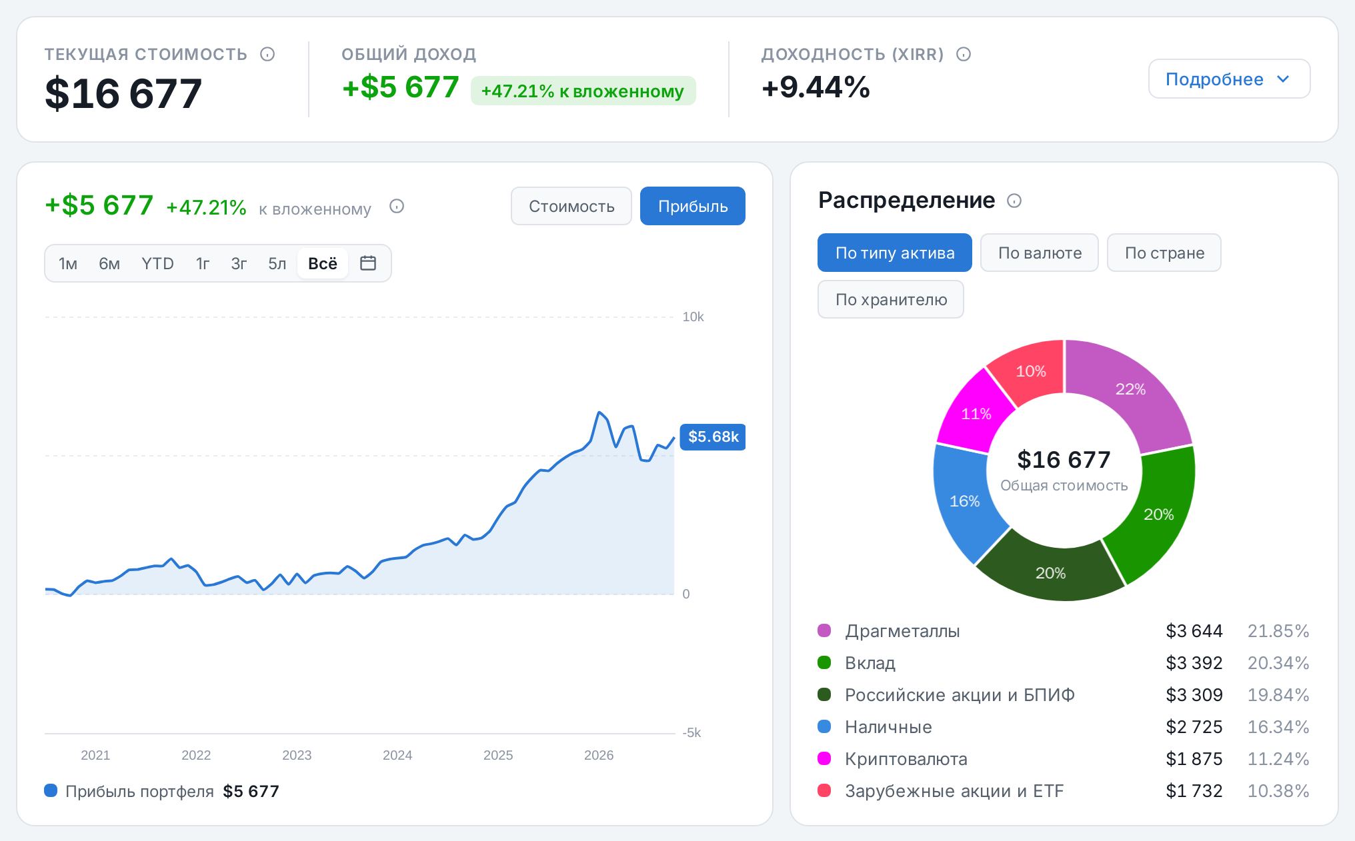The image size is (1355, 841).
Task: Click magenta Криптовалюта legend dot
Action: pyautogui.click(x=824, y=758)
